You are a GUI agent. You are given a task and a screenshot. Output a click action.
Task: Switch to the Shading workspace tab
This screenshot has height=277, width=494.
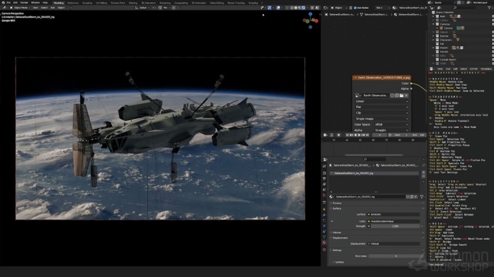pyautogui.click(x=133, y=3)
